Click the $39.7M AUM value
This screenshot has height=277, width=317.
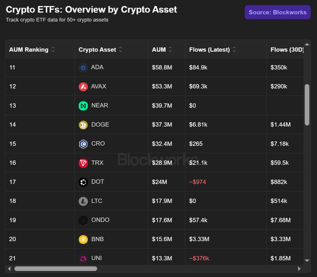[162, 105]
